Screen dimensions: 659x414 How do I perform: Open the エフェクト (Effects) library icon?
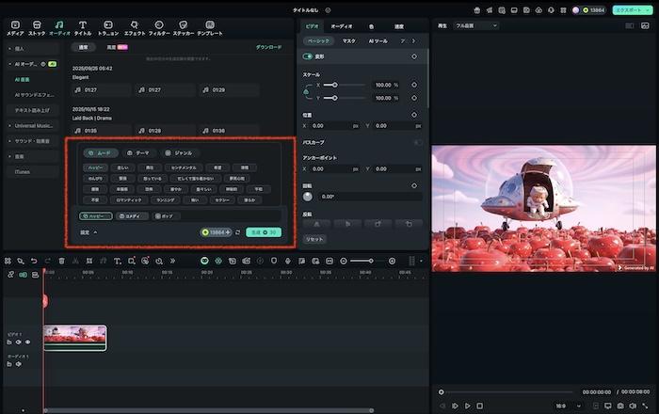click(135, 26)
